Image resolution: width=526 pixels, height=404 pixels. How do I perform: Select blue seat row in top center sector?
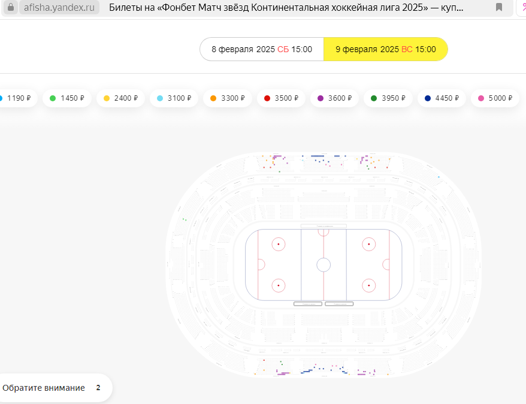(318, 156)
